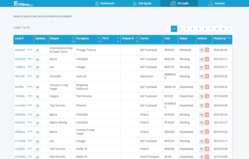The height and width of the screenshot is (159, 249).
Task: Go to page 9 of loads
Action: tap(223, 29)
